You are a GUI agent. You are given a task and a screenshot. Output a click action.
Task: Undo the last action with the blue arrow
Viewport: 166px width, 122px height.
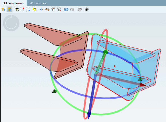[x=66, y=9]
